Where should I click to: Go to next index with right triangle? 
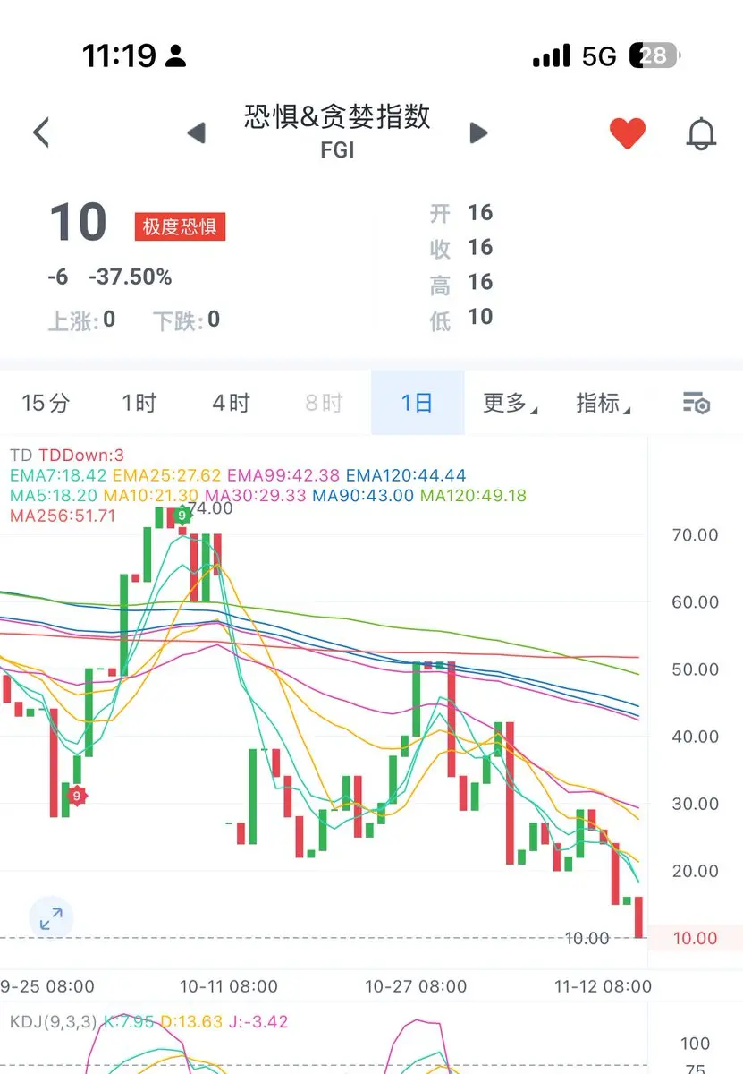[x=479, y=133]
